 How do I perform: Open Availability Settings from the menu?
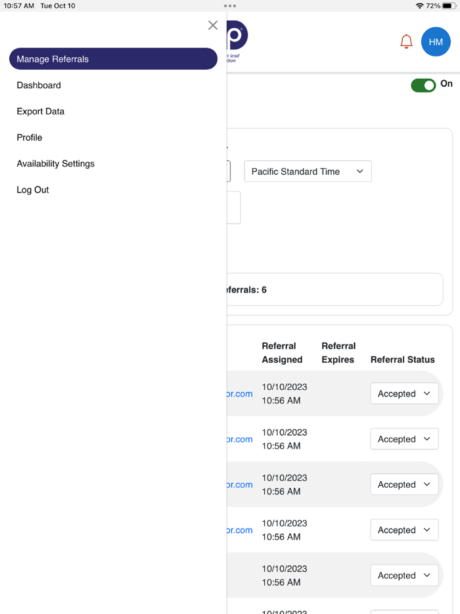55,164
